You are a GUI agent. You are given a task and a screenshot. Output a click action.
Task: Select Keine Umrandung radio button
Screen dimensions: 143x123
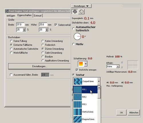[43, 41]
